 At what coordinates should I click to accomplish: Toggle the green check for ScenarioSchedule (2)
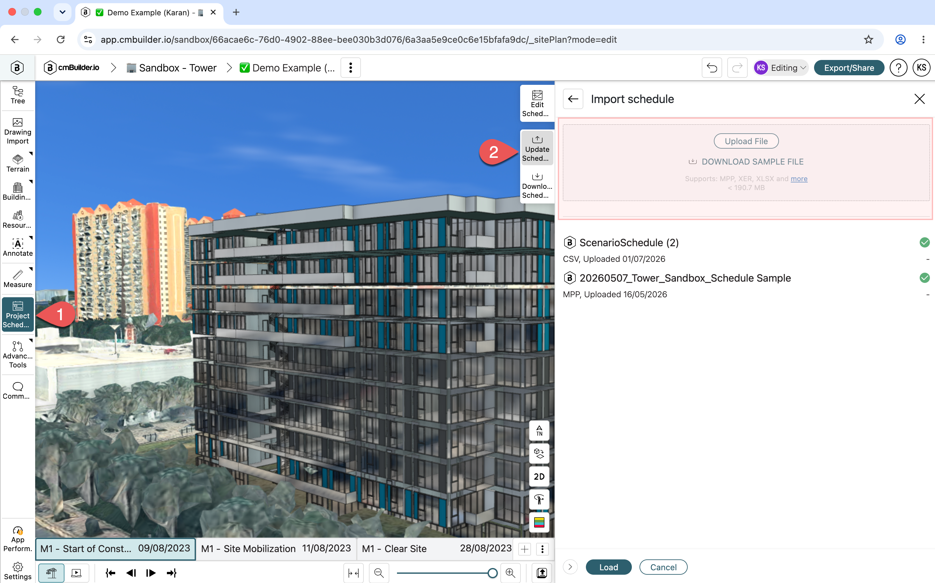924,242
